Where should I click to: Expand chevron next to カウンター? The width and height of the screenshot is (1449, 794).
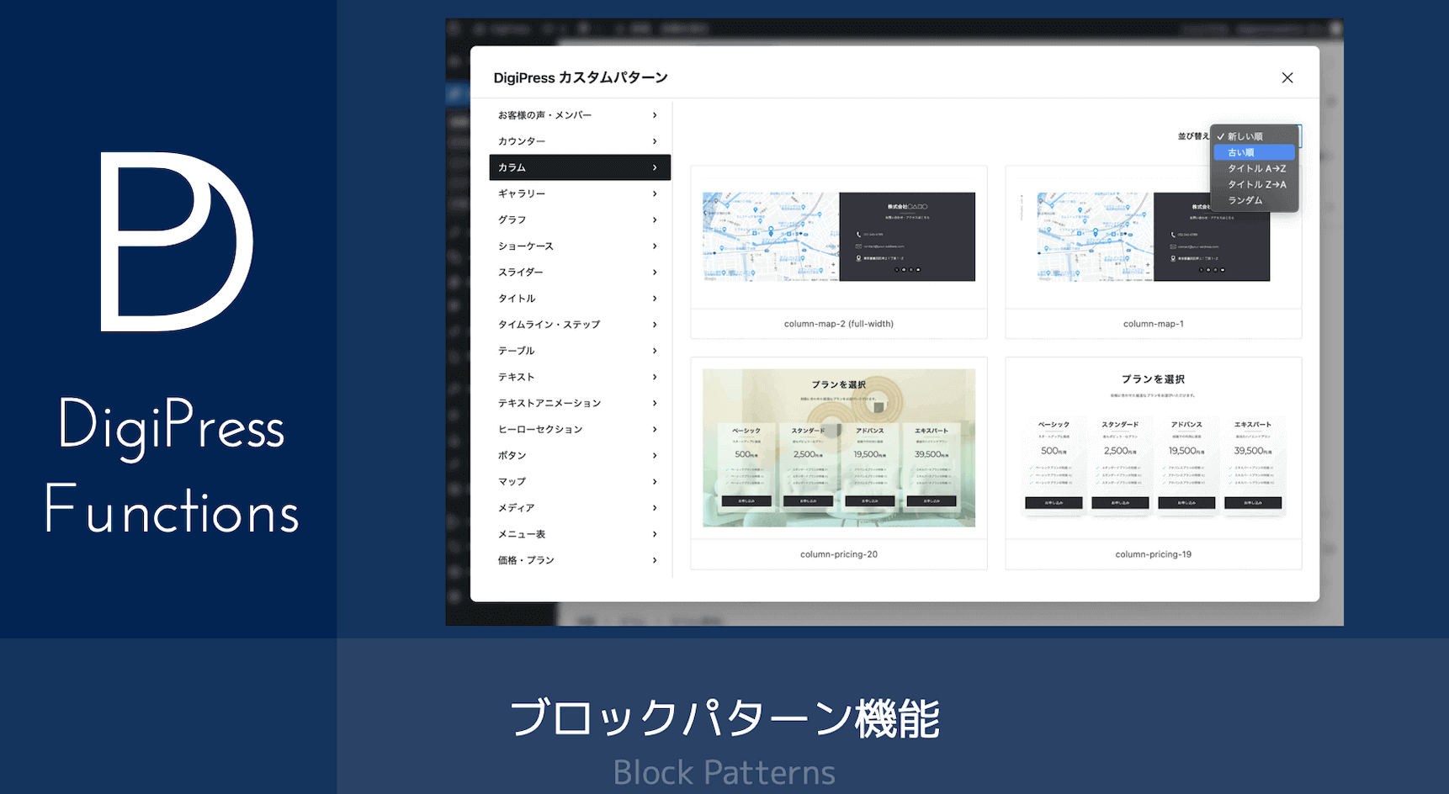click(655, 141)
